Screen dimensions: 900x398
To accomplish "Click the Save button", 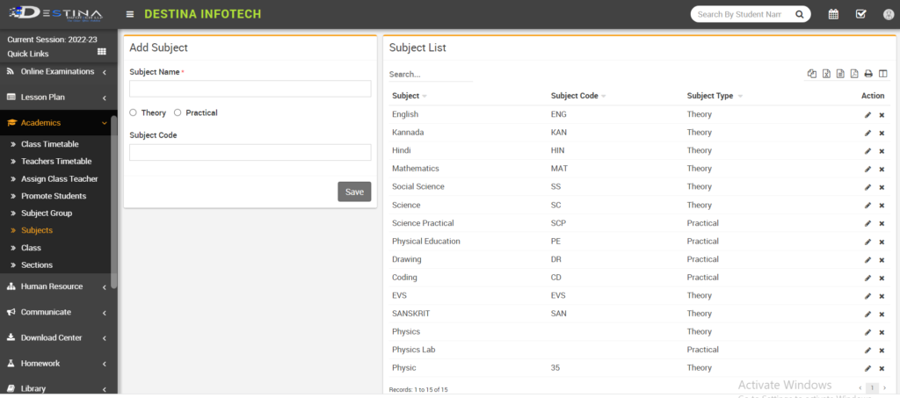I will pos(354,192).
